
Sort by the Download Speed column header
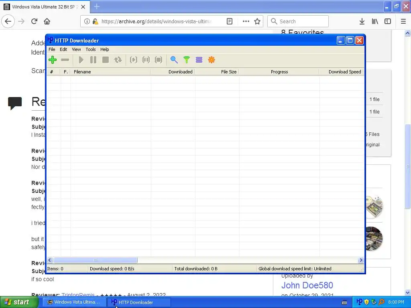pyautogui.click(x=342, y=72)
